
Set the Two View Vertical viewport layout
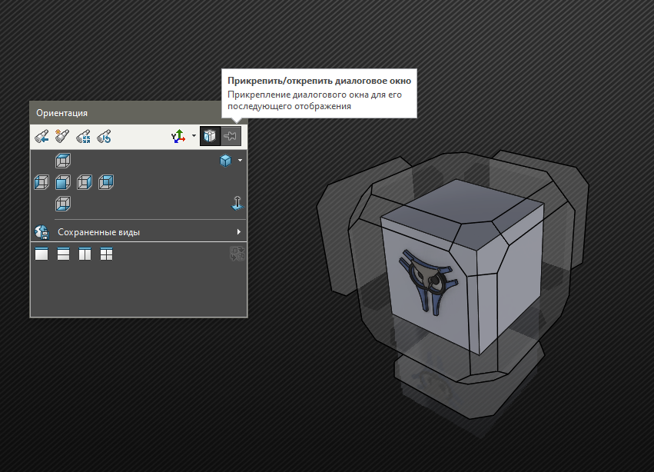(x=85, y=254)
